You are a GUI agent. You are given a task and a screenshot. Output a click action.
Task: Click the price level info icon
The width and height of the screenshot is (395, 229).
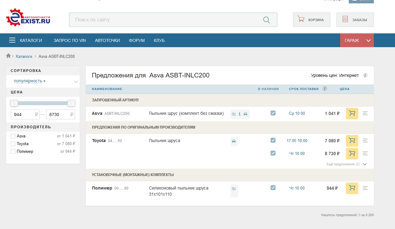coord(365,75)
